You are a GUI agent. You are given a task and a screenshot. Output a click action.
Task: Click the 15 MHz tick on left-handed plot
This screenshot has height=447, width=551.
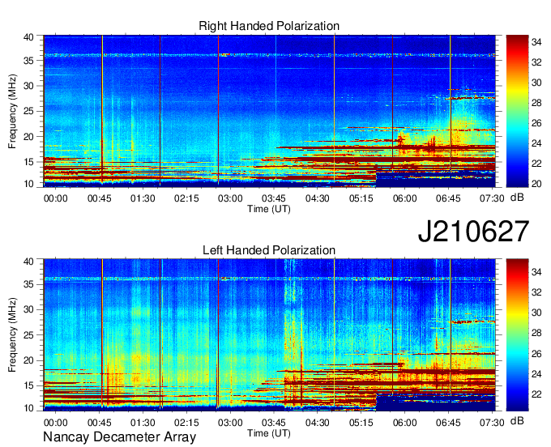[x=28, y=386]
